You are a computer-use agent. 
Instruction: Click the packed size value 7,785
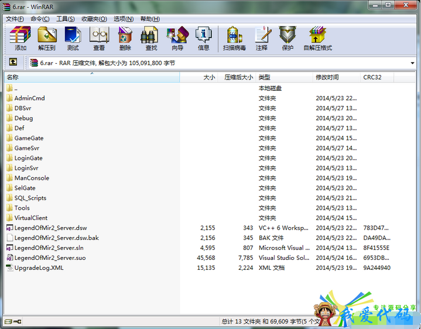(246, 258)
